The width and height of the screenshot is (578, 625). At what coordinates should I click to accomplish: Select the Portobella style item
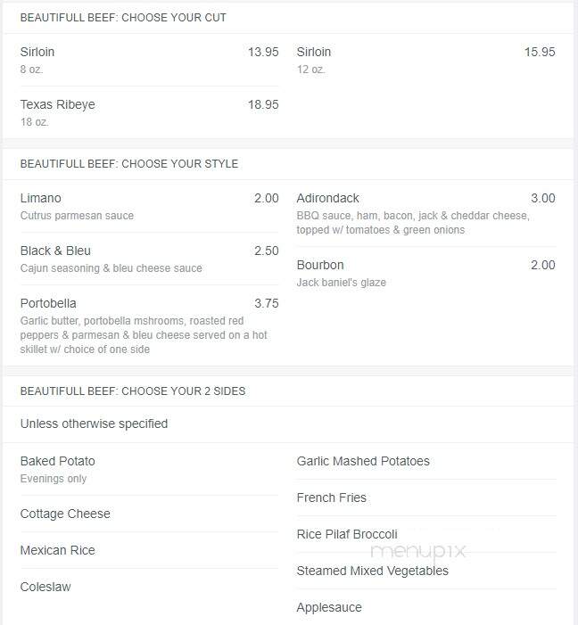click(x=149, y=325)
